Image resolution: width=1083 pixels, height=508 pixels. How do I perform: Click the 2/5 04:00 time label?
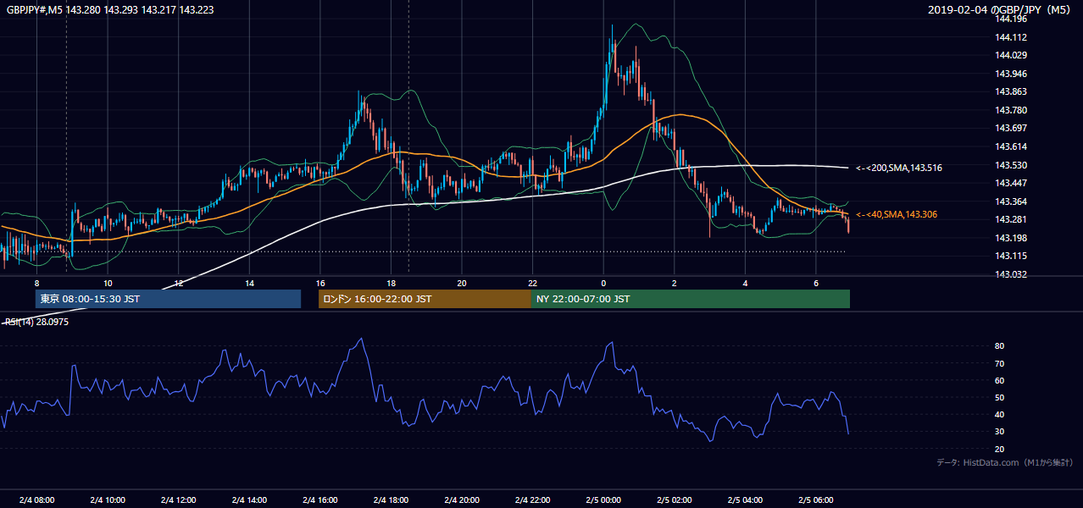point(745,500)
